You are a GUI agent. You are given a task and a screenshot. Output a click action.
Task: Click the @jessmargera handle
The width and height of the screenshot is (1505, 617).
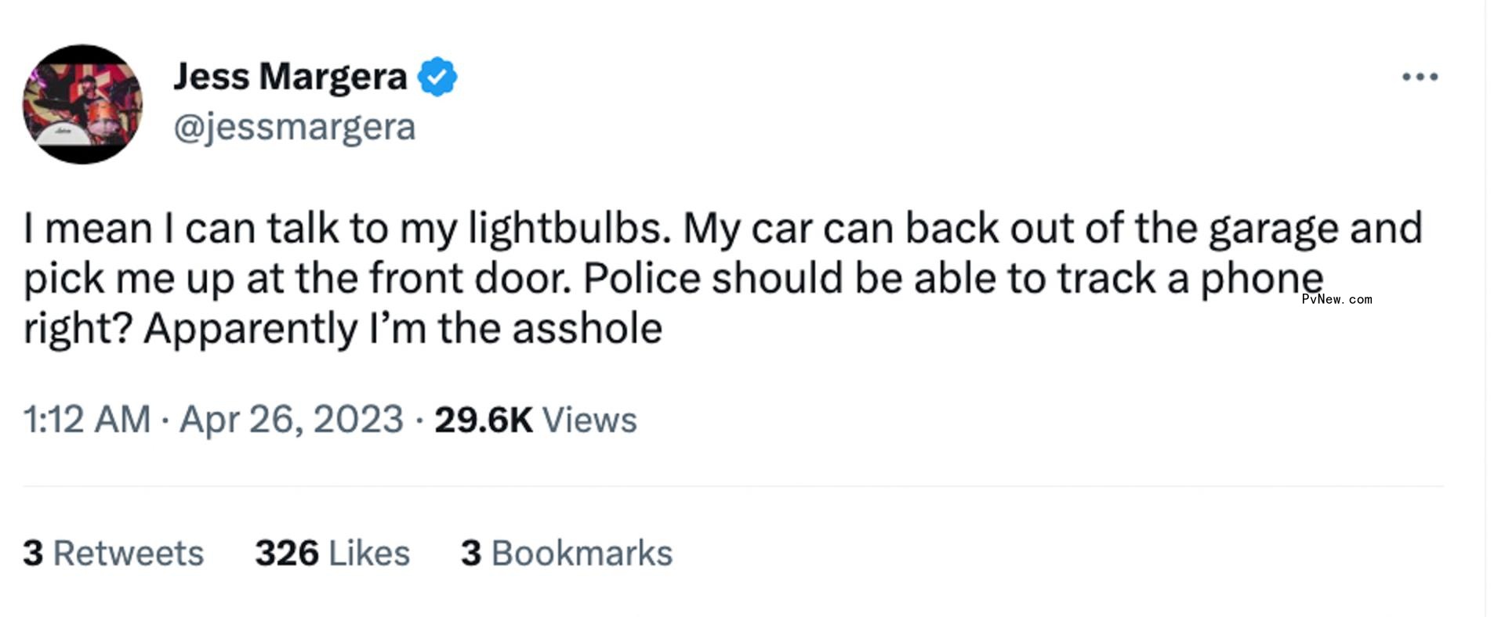click(x=293, y=125)
